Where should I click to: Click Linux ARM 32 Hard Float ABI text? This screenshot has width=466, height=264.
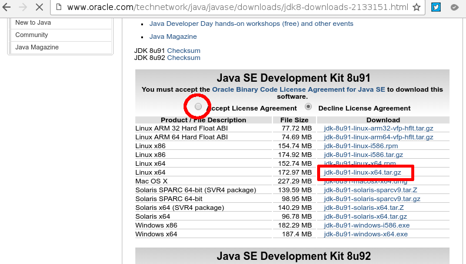181,128
